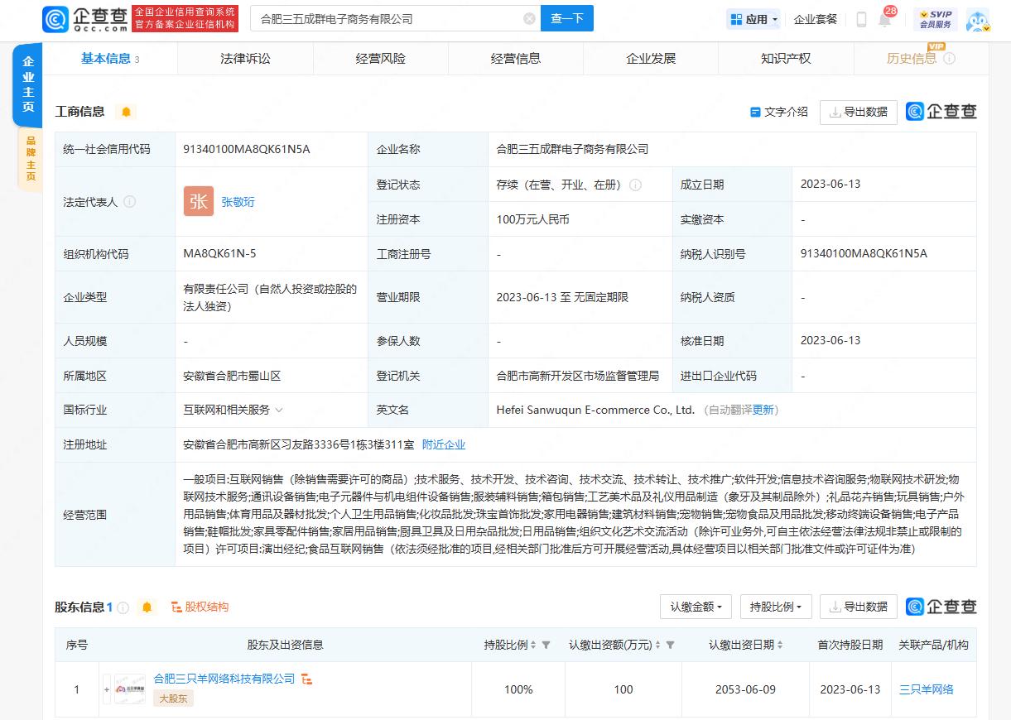The width and height of the screenshot is (1011, 720).
Task: Open SVIP会员服务 member services
Action: pyautogui.click(x=936, y=19)
